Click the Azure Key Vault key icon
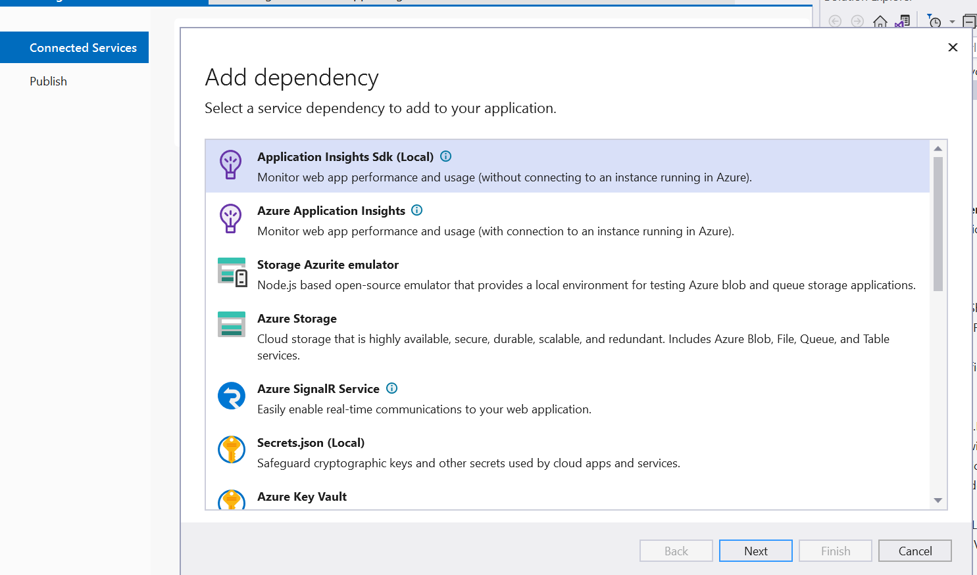977x575 pixels. 232,499
